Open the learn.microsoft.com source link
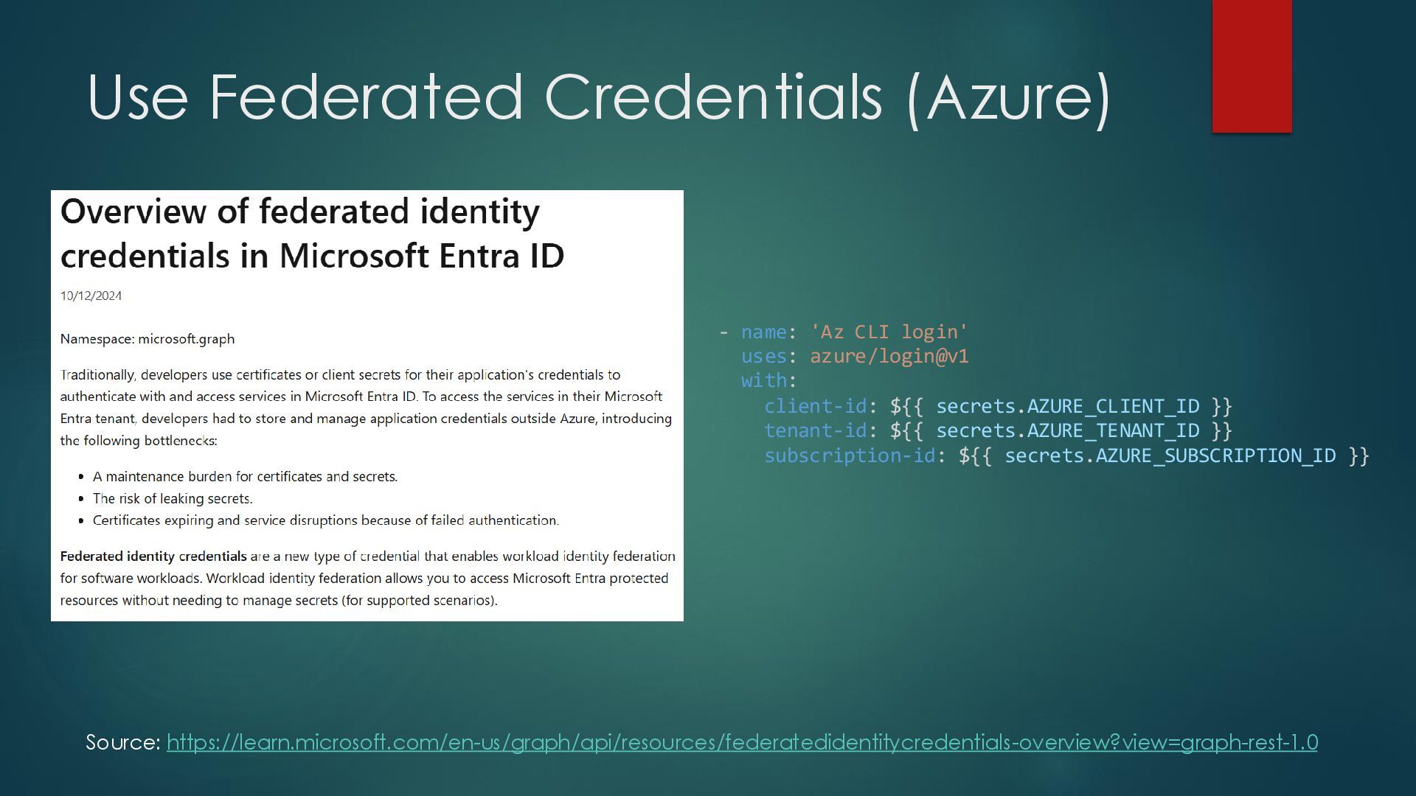Screen dimensions: 1416x796 click(x=742, y=742)
